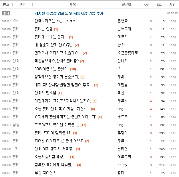Open post 한국시리즈는 sk.... ㅋㅋㅋ
Viewport: 179px width, 177px height.
tap(55, 21)
